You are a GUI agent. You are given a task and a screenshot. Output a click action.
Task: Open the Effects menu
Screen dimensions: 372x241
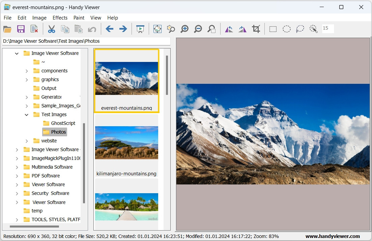(x=60, y=18)
